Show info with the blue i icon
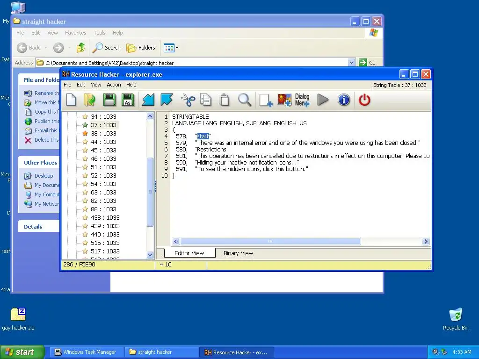This screenshot has width=479, height=359. (344, 100)
